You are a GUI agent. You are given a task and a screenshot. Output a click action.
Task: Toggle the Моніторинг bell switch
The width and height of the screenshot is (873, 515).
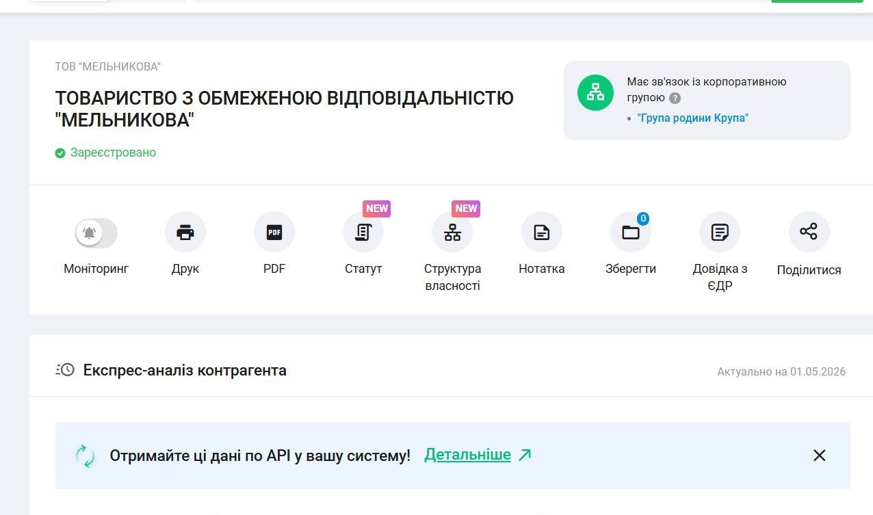[x=96, y=233]
